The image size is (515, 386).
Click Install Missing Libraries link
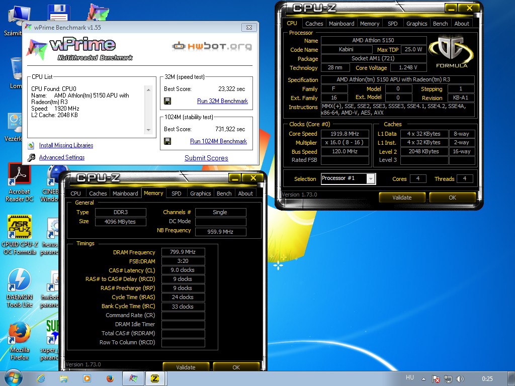point(66,145)
